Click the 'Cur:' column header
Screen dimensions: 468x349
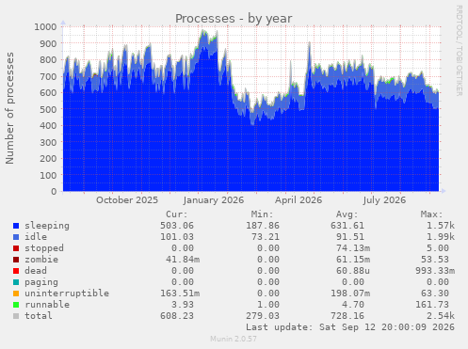[x=177, y=214]
